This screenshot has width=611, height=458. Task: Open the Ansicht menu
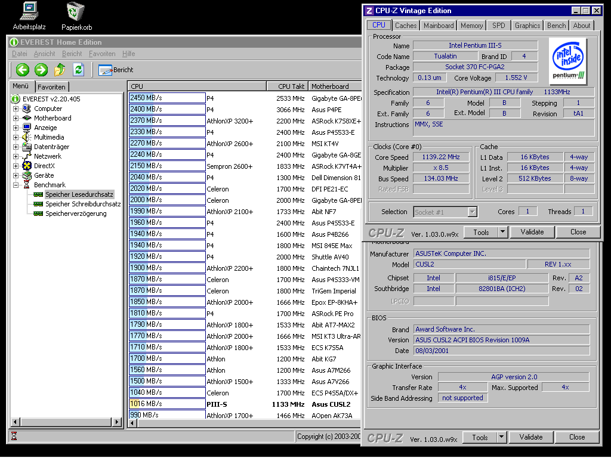point(45,54)
